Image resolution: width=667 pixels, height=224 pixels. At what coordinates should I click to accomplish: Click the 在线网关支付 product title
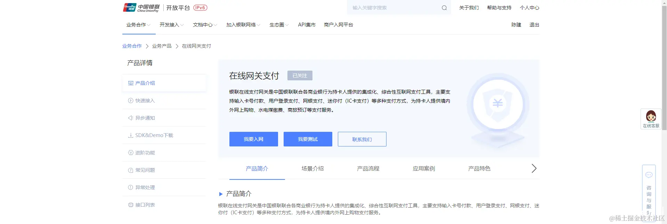point(254,76)
